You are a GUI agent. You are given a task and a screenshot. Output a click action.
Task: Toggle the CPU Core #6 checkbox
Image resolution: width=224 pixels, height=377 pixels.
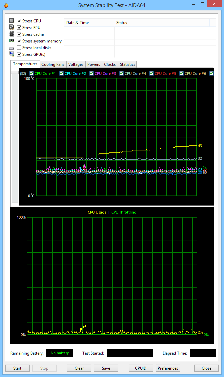tap(181, 73)
